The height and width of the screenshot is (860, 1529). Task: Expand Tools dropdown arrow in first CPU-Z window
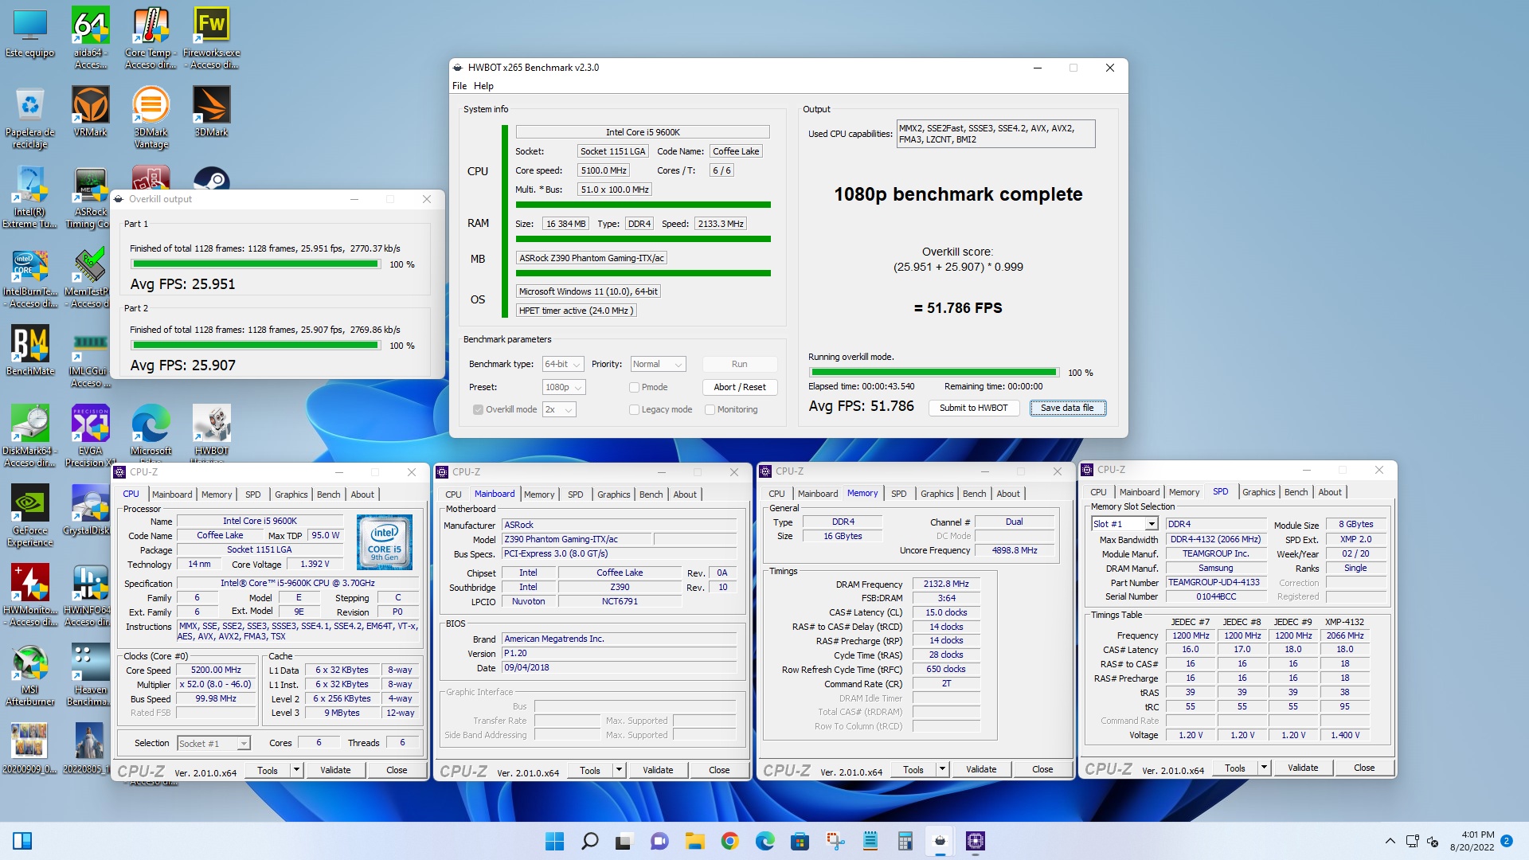(x=296, y=770)
